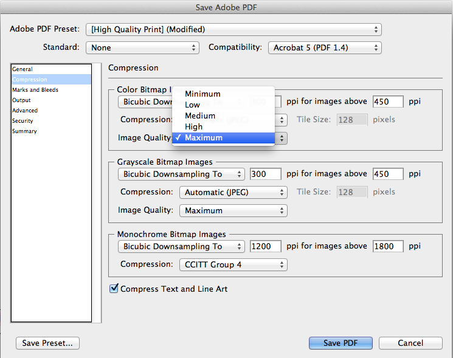The width and height of the screenshot is (453, 358).
Task: Pick Medium image quality
Action: [200, 116]
